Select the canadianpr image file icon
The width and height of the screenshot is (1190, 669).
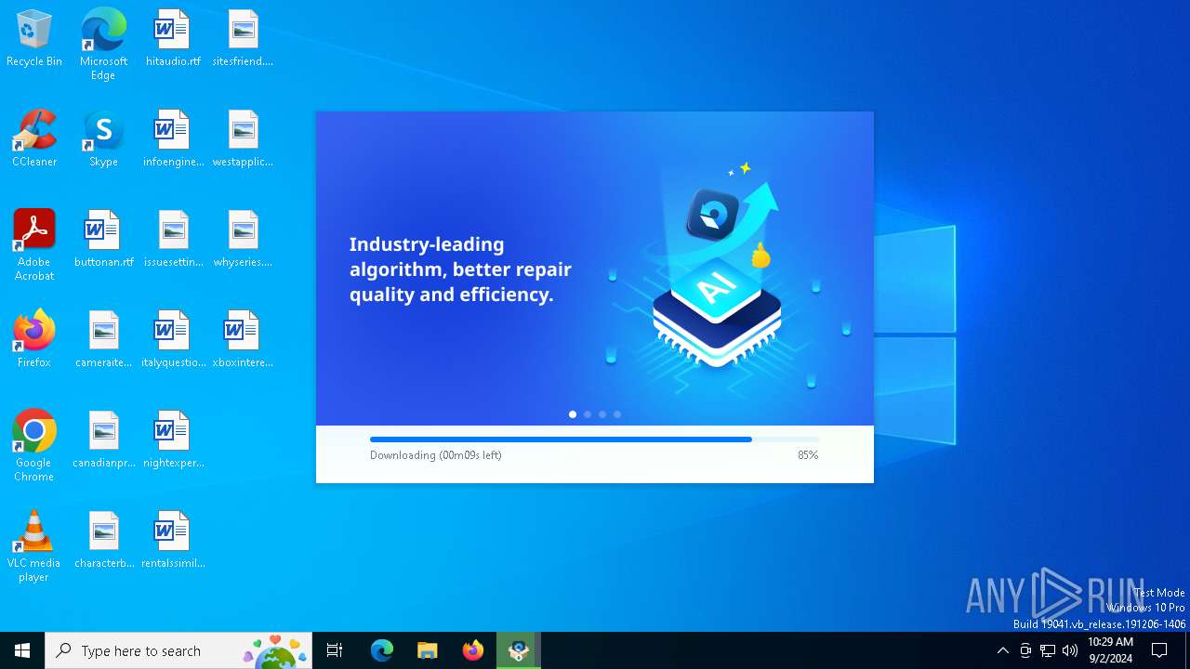(103, 440)
